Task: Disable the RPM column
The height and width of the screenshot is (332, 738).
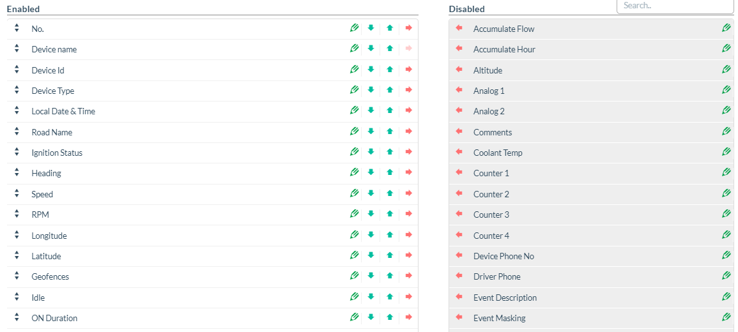Action: [409, 214]
